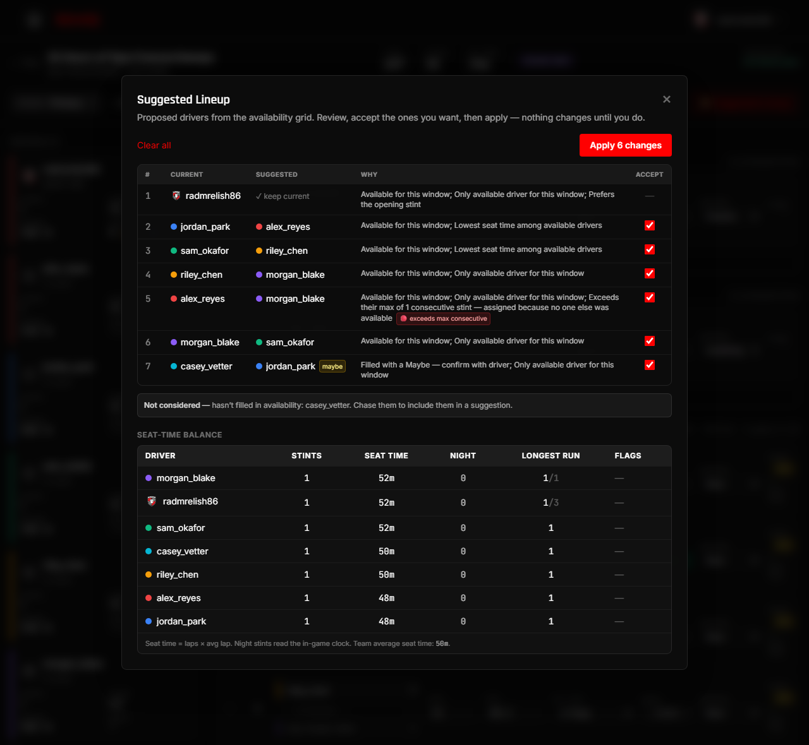Click the DRIVER header in balance table
The image size is (809, 745).
160,456
